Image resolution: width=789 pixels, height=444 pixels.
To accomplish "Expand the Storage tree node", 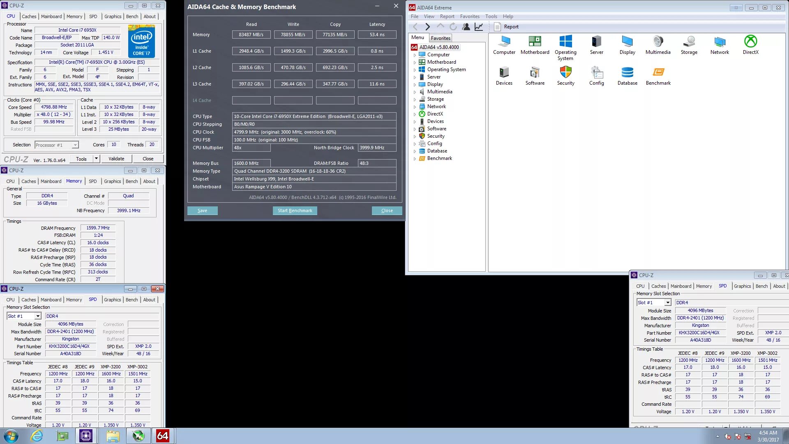I will 415,99.
